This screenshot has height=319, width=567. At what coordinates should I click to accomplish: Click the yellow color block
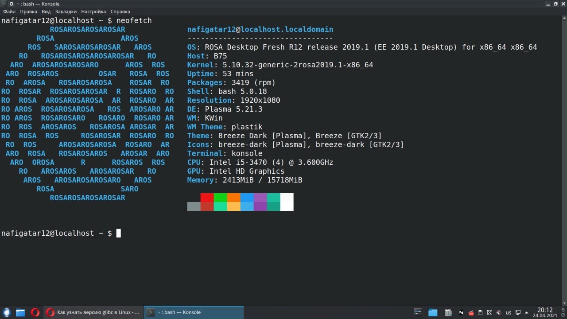[x=233, y=206]
